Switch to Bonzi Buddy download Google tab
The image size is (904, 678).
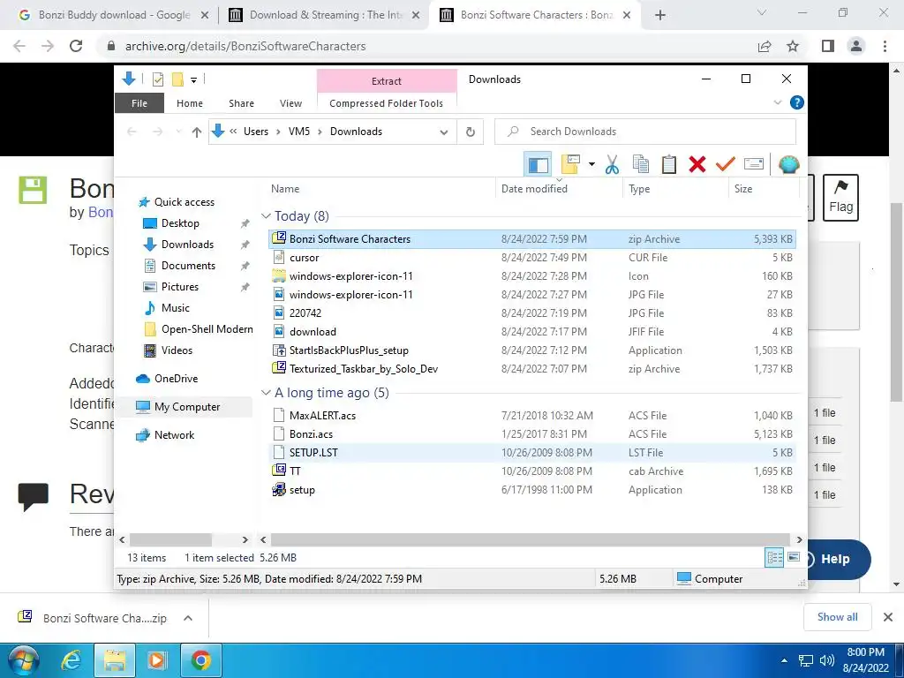[x=115, y=15]
